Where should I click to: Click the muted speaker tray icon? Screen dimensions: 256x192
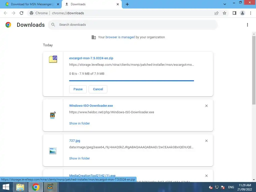211,187
